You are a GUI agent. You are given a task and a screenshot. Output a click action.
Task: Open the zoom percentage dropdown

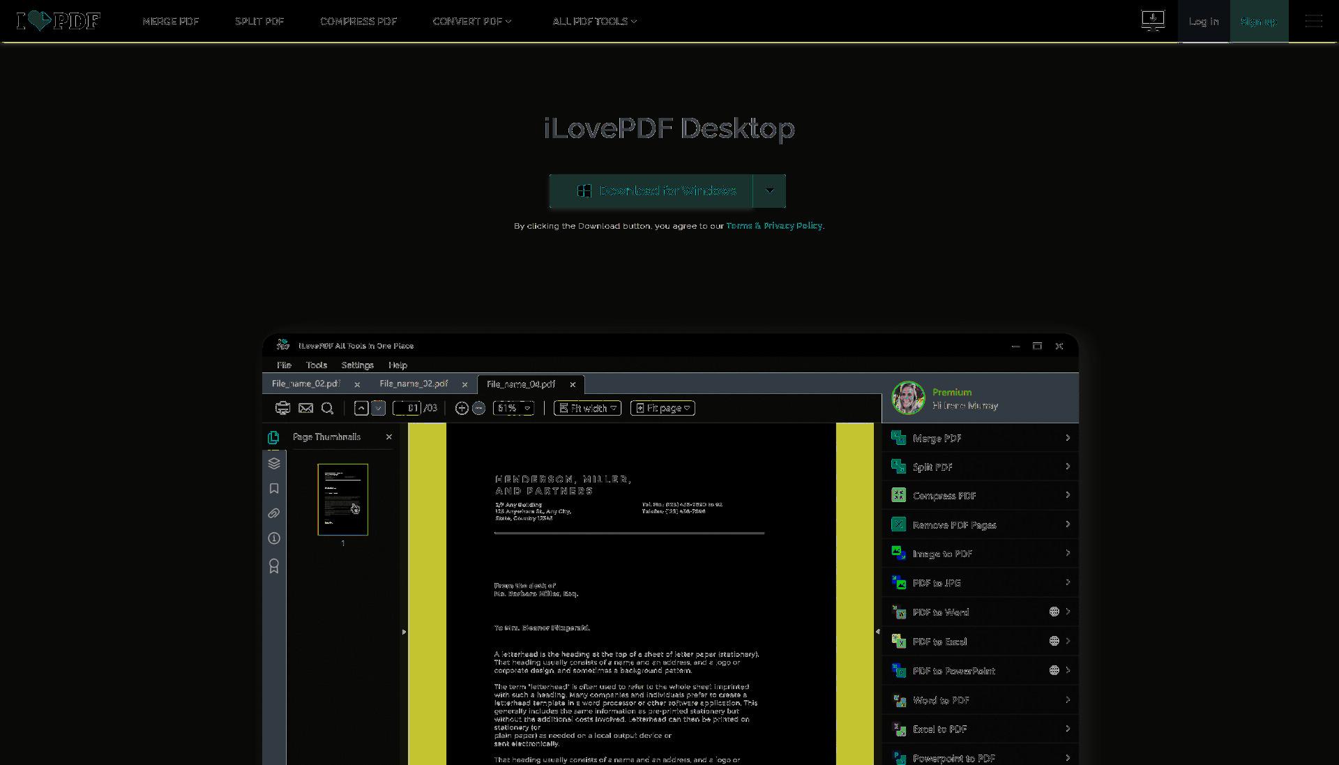pos(513,408)
